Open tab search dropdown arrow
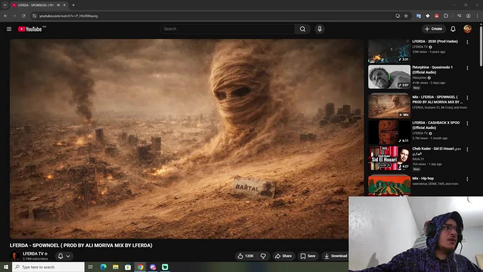Image resolution: width=483 pixels, height=272 pixels. pos(5,5)
